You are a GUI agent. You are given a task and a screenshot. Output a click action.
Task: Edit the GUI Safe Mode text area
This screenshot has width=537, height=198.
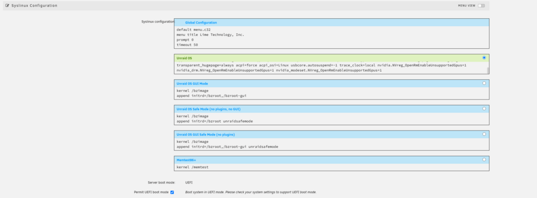(331, 144)
